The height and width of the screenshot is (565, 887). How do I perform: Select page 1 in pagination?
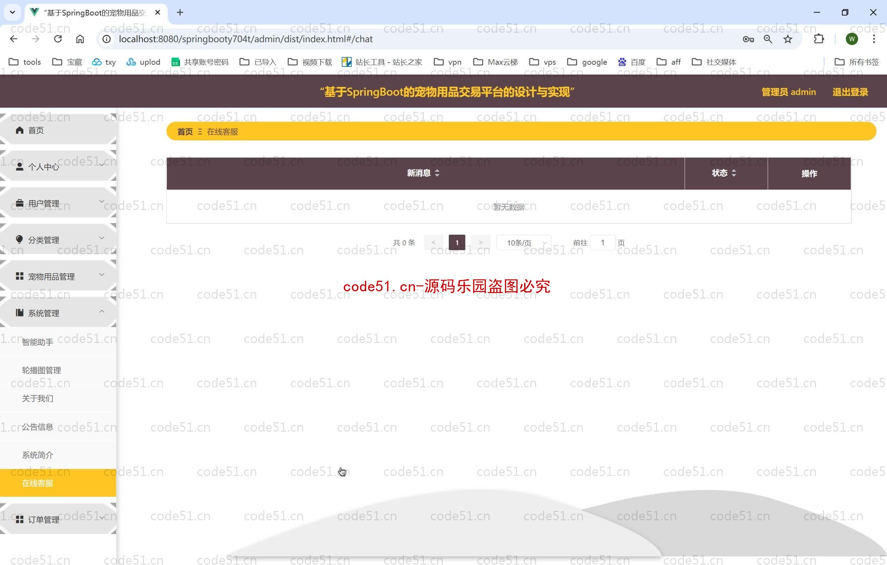[x=457, y=242]
